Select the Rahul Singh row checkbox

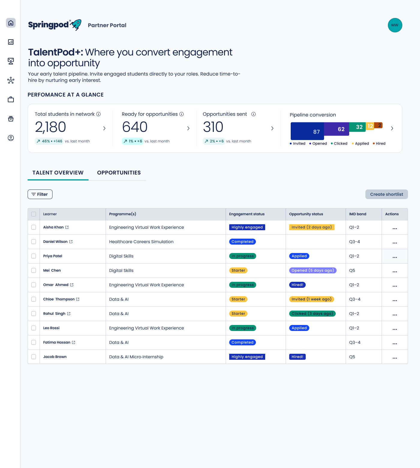[34, 314]
